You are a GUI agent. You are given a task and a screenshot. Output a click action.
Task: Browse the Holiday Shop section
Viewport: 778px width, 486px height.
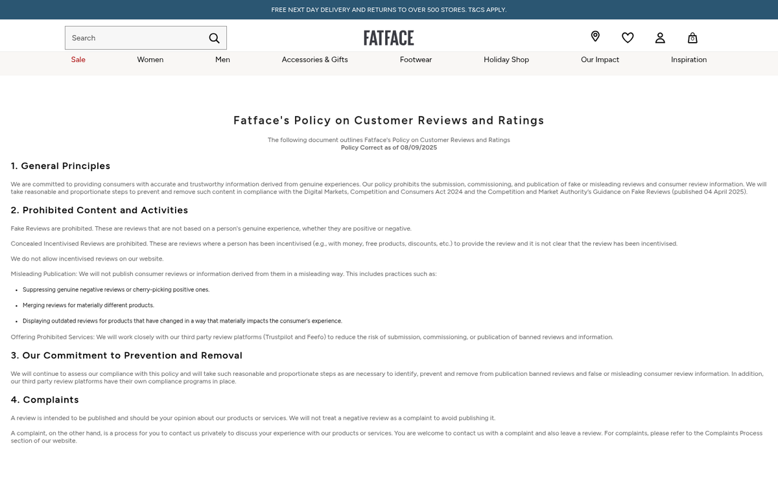coord(506,60)
